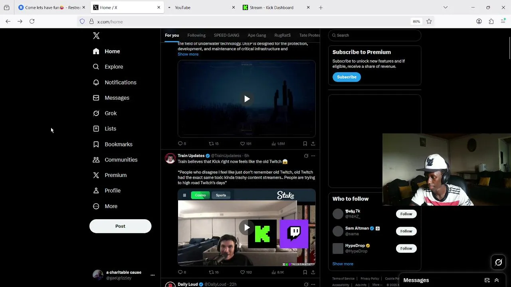Open browser extensions icon
This screenshot has width=511, height=287.
(491, 22)
